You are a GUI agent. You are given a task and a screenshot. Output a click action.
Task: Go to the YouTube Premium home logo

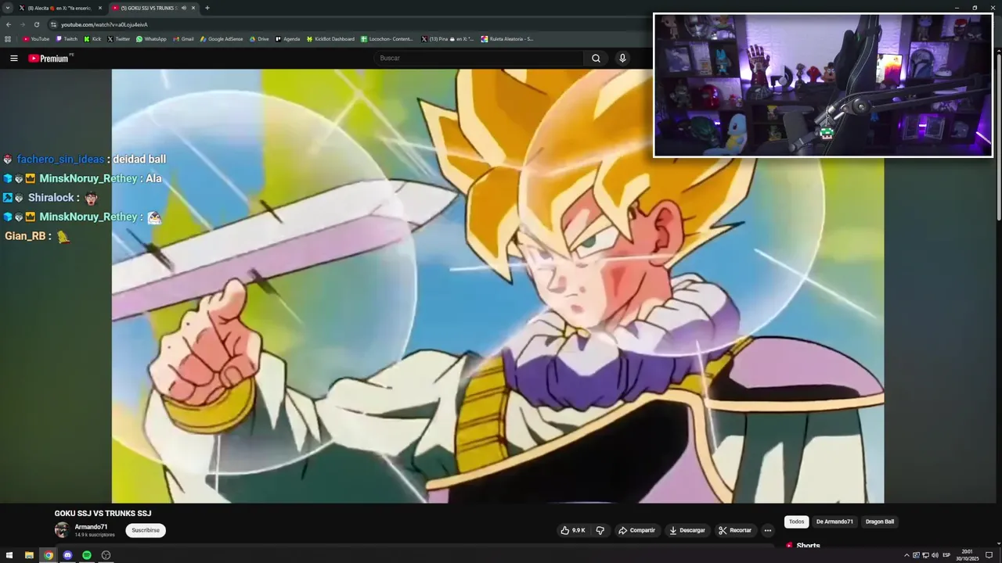click(x=49, y=59)
